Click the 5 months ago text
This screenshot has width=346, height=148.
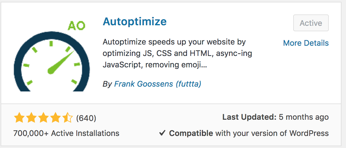coord(304,117)
